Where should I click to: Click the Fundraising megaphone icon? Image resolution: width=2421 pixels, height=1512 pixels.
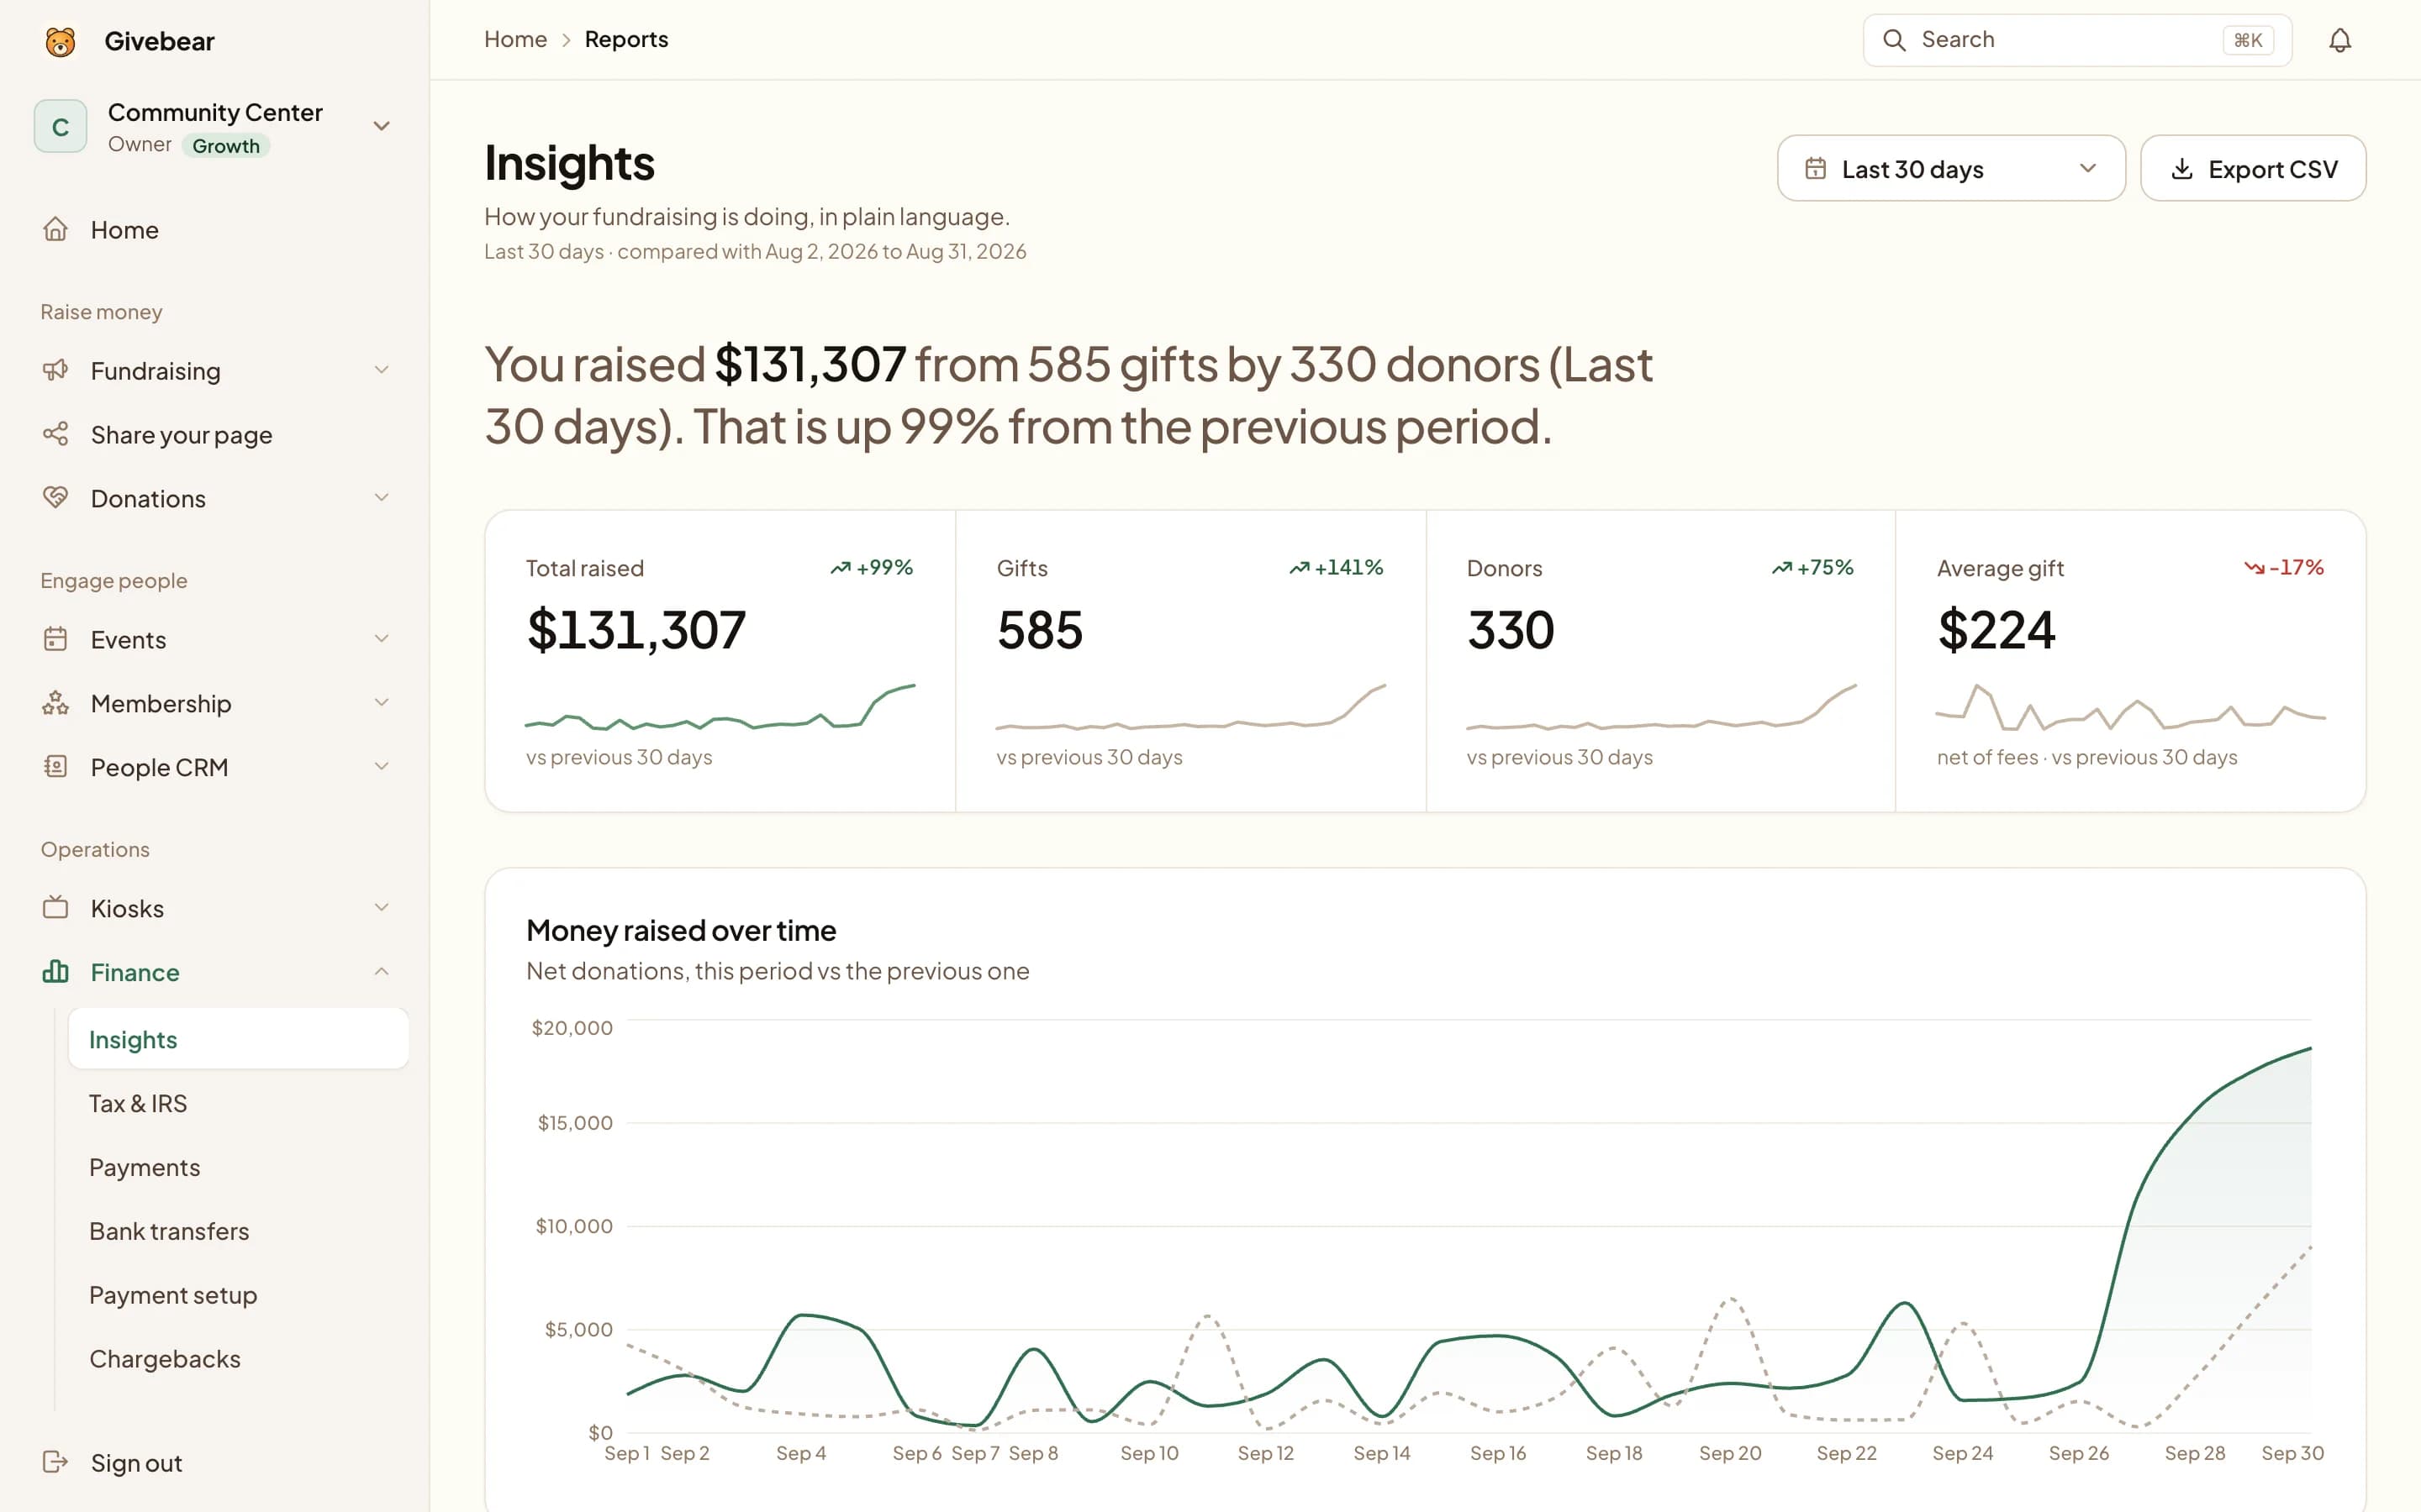(55, 370)
